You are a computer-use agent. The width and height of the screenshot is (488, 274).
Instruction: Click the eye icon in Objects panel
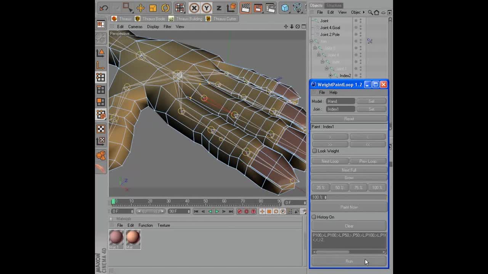point(383,13)
